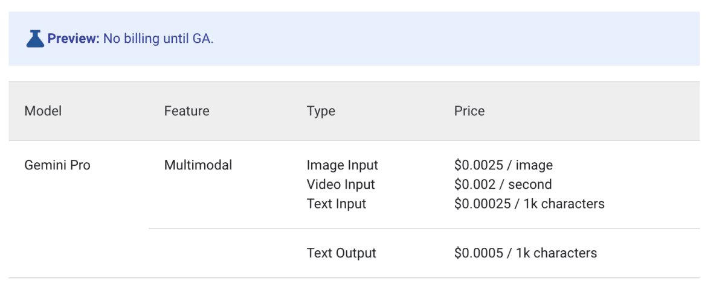Click the Model column header
The width and height of the screenshot is (725, 287).
click(x=43, y=111)
